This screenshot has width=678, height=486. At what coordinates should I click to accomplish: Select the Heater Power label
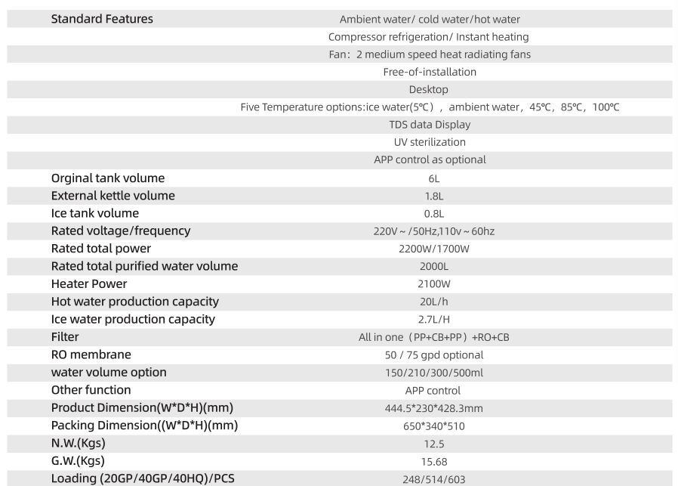point(89,284)
